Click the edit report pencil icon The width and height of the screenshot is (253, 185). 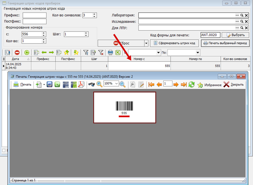tap(141, 84)
